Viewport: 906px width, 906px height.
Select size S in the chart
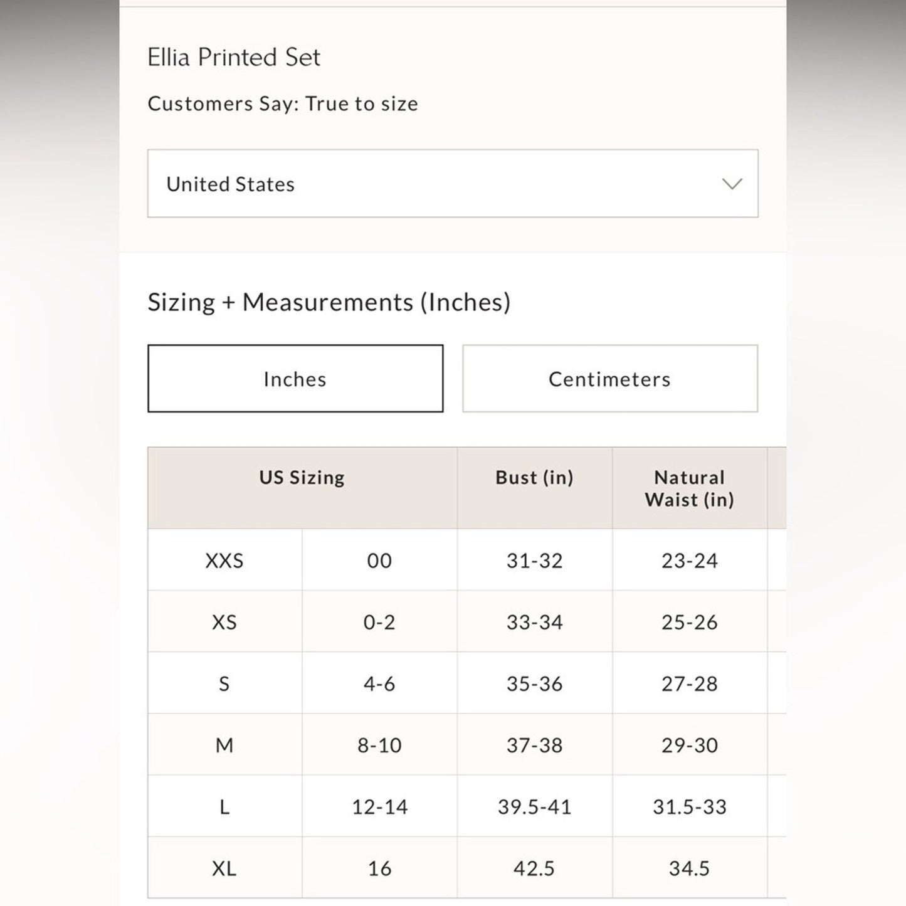224,683
